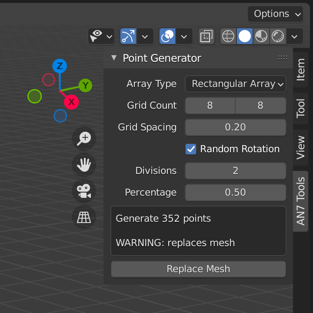313x313 pixels.
Task: Click the first Grid Count field
Action: pyautogui.click(x=210, y=105)
